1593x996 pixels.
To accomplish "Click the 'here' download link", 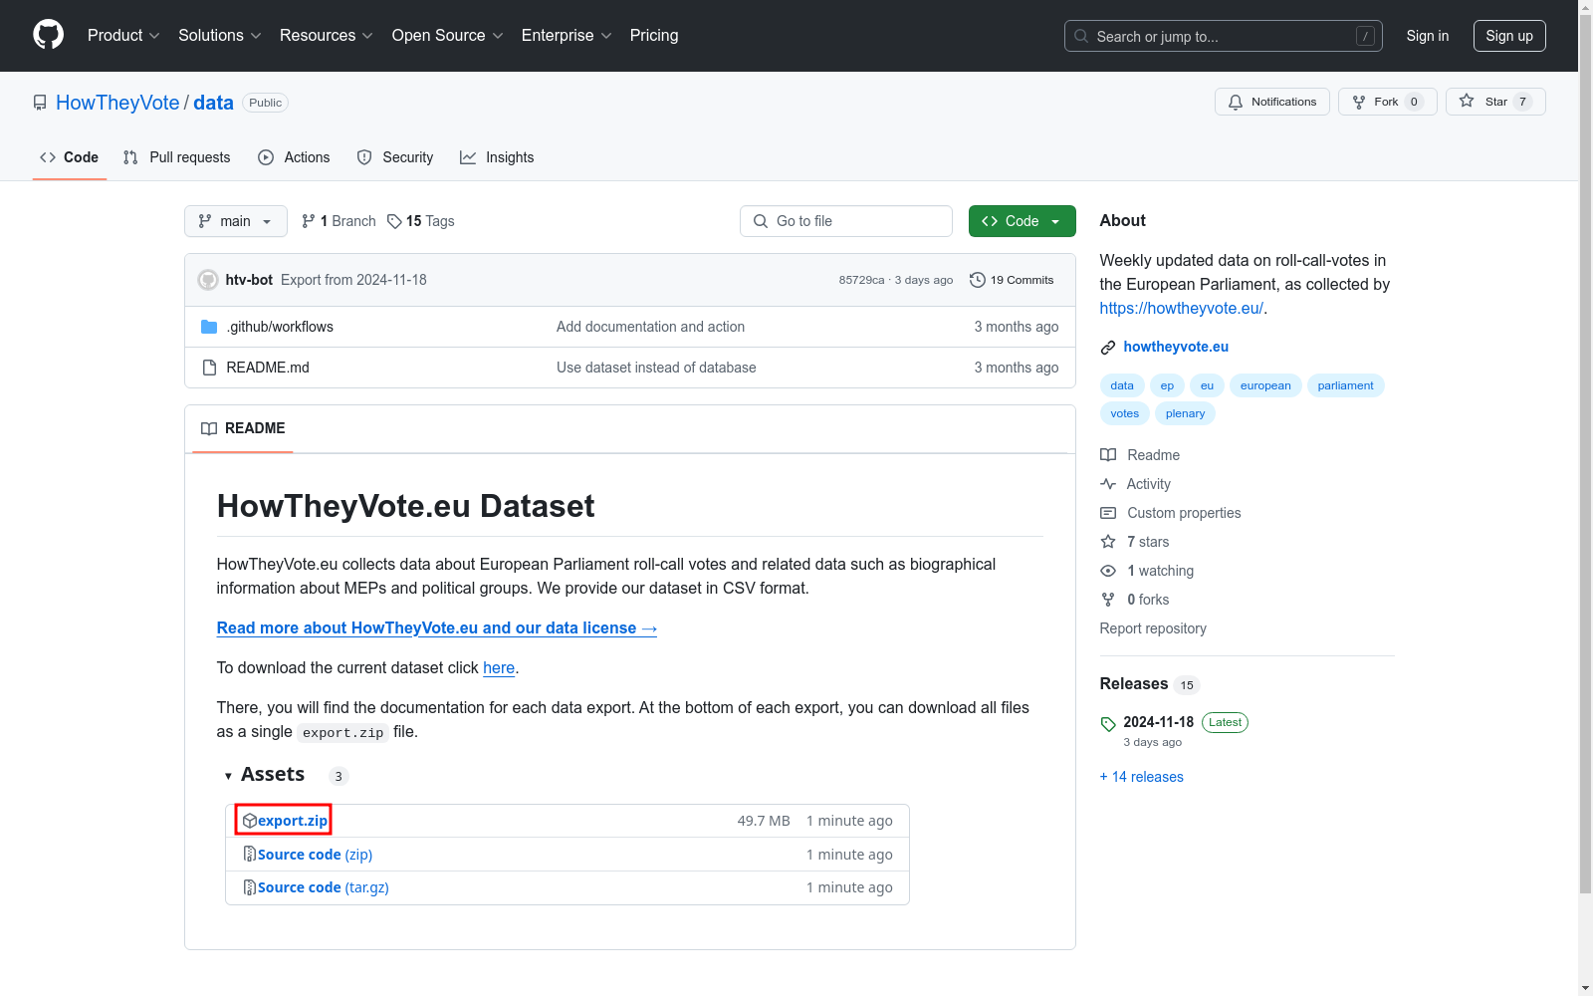I will 499,667.
